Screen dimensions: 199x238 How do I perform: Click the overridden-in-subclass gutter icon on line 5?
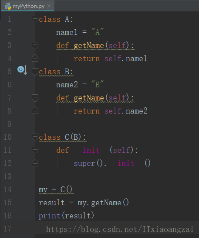[x=22, y=70]
